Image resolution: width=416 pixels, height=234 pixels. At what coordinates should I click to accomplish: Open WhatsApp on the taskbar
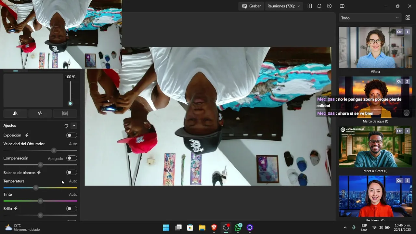click(x=238, y=227)
